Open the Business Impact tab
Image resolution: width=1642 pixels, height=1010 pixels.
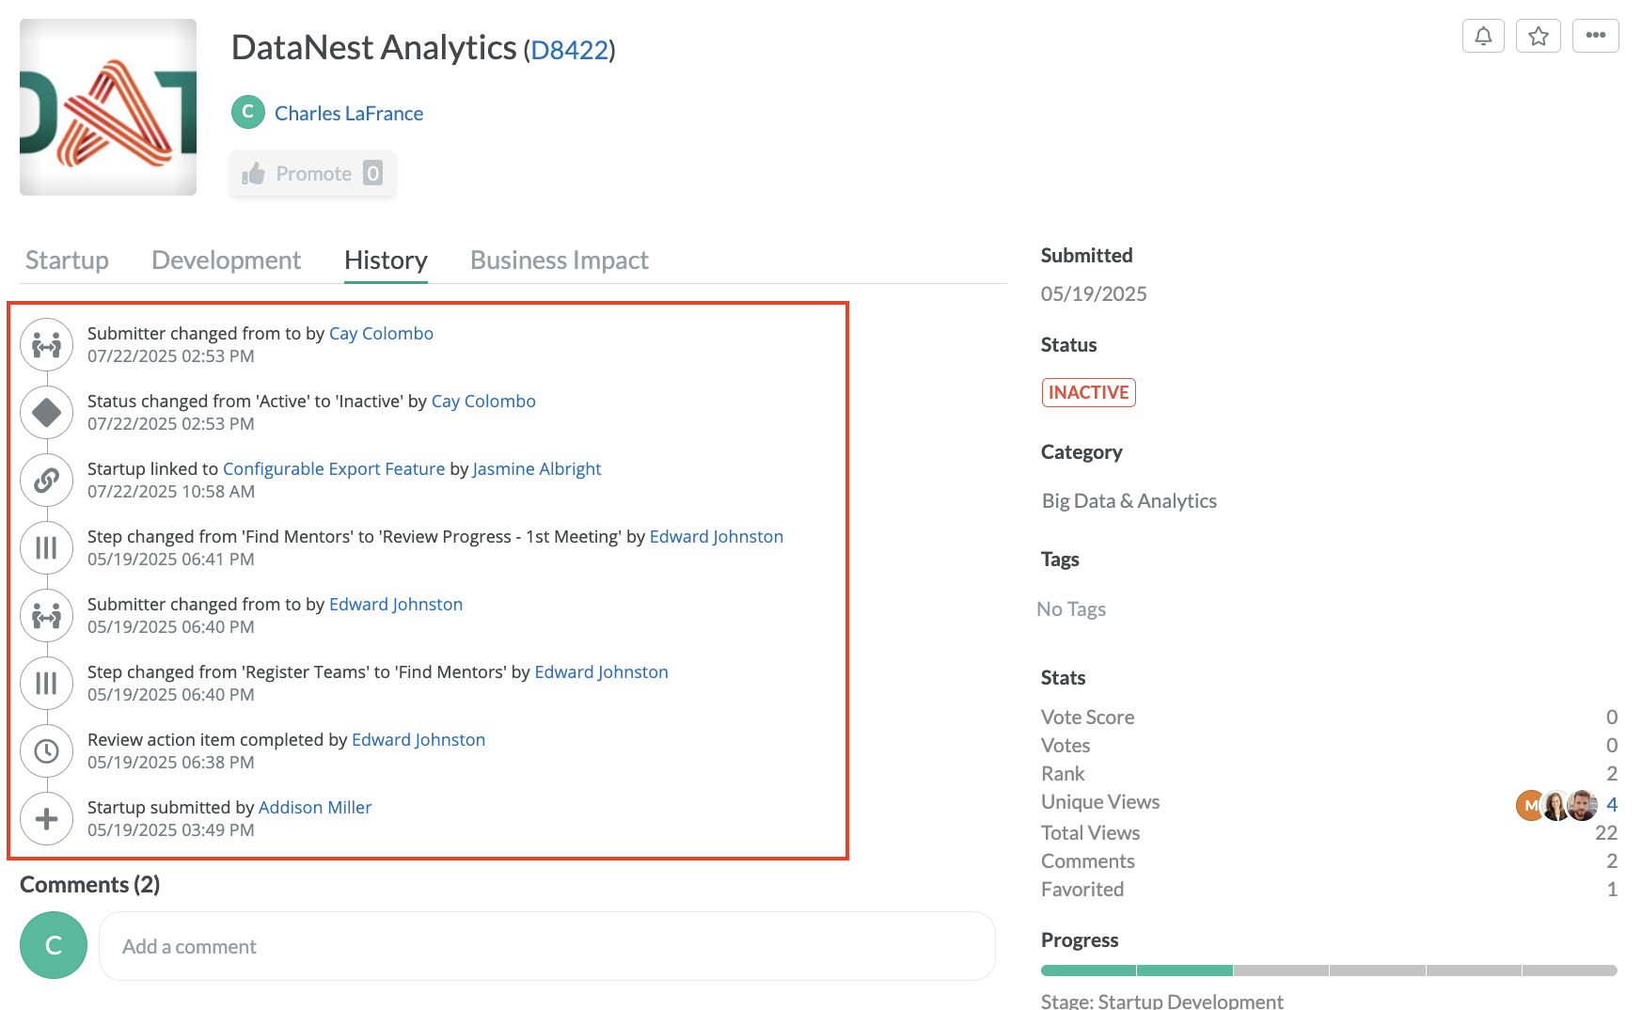[x=560, y=260]
